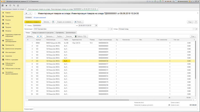The height and width of the screenshot is (112, 200).
Task: Open Организация dropdown arrow
Action: point(109,29)
